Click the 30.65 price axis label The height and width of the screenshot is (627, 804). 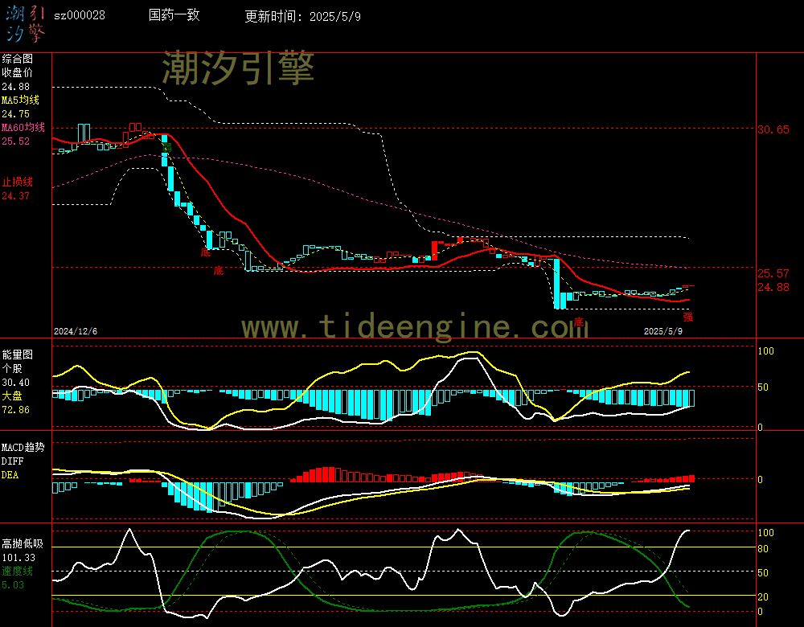pyautogui.click(x=773, y=129)
